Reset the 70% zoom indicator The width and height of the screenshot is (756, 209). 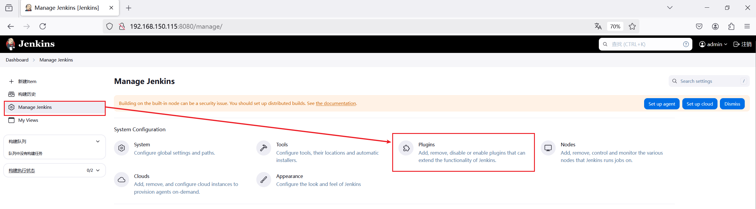click(615, 26)
